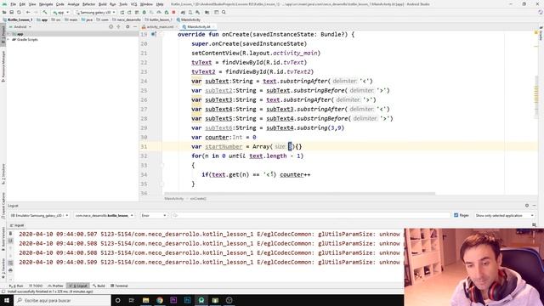Click the override gutter icon on line 19
Screen dimensions: 544x306
point(153,34)
